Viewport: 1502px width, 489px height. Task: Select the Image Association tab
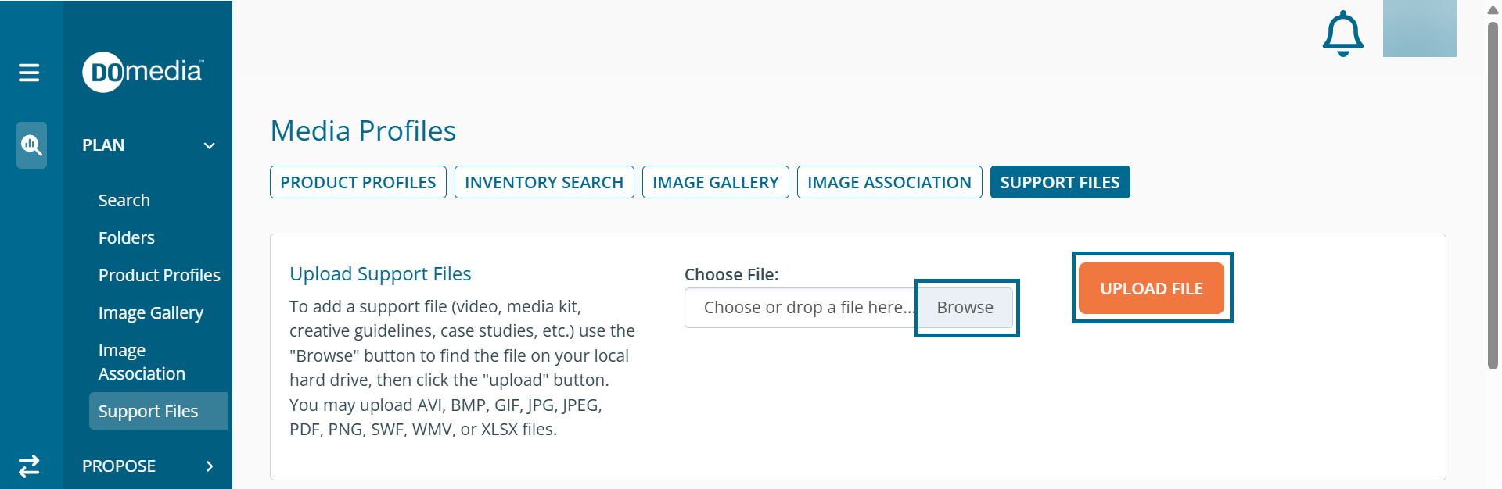coord(889,182)
